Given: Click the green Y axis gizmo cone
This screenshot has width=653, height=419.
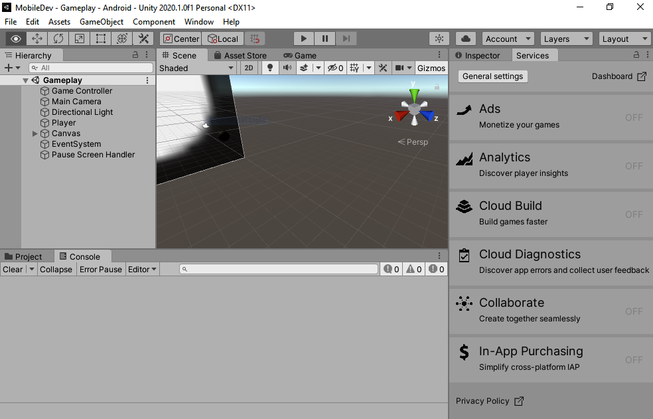Looking at the screenshot, I should (x=414, y=94).
